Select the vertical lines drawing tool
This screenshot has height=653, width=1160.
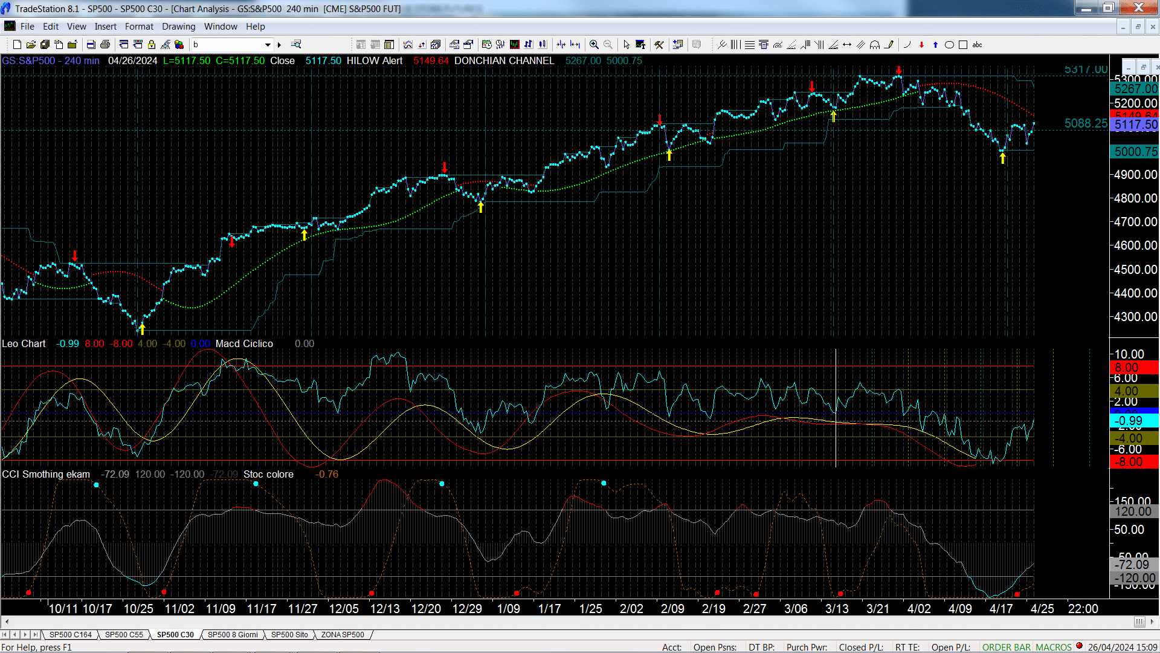point(735,45)
